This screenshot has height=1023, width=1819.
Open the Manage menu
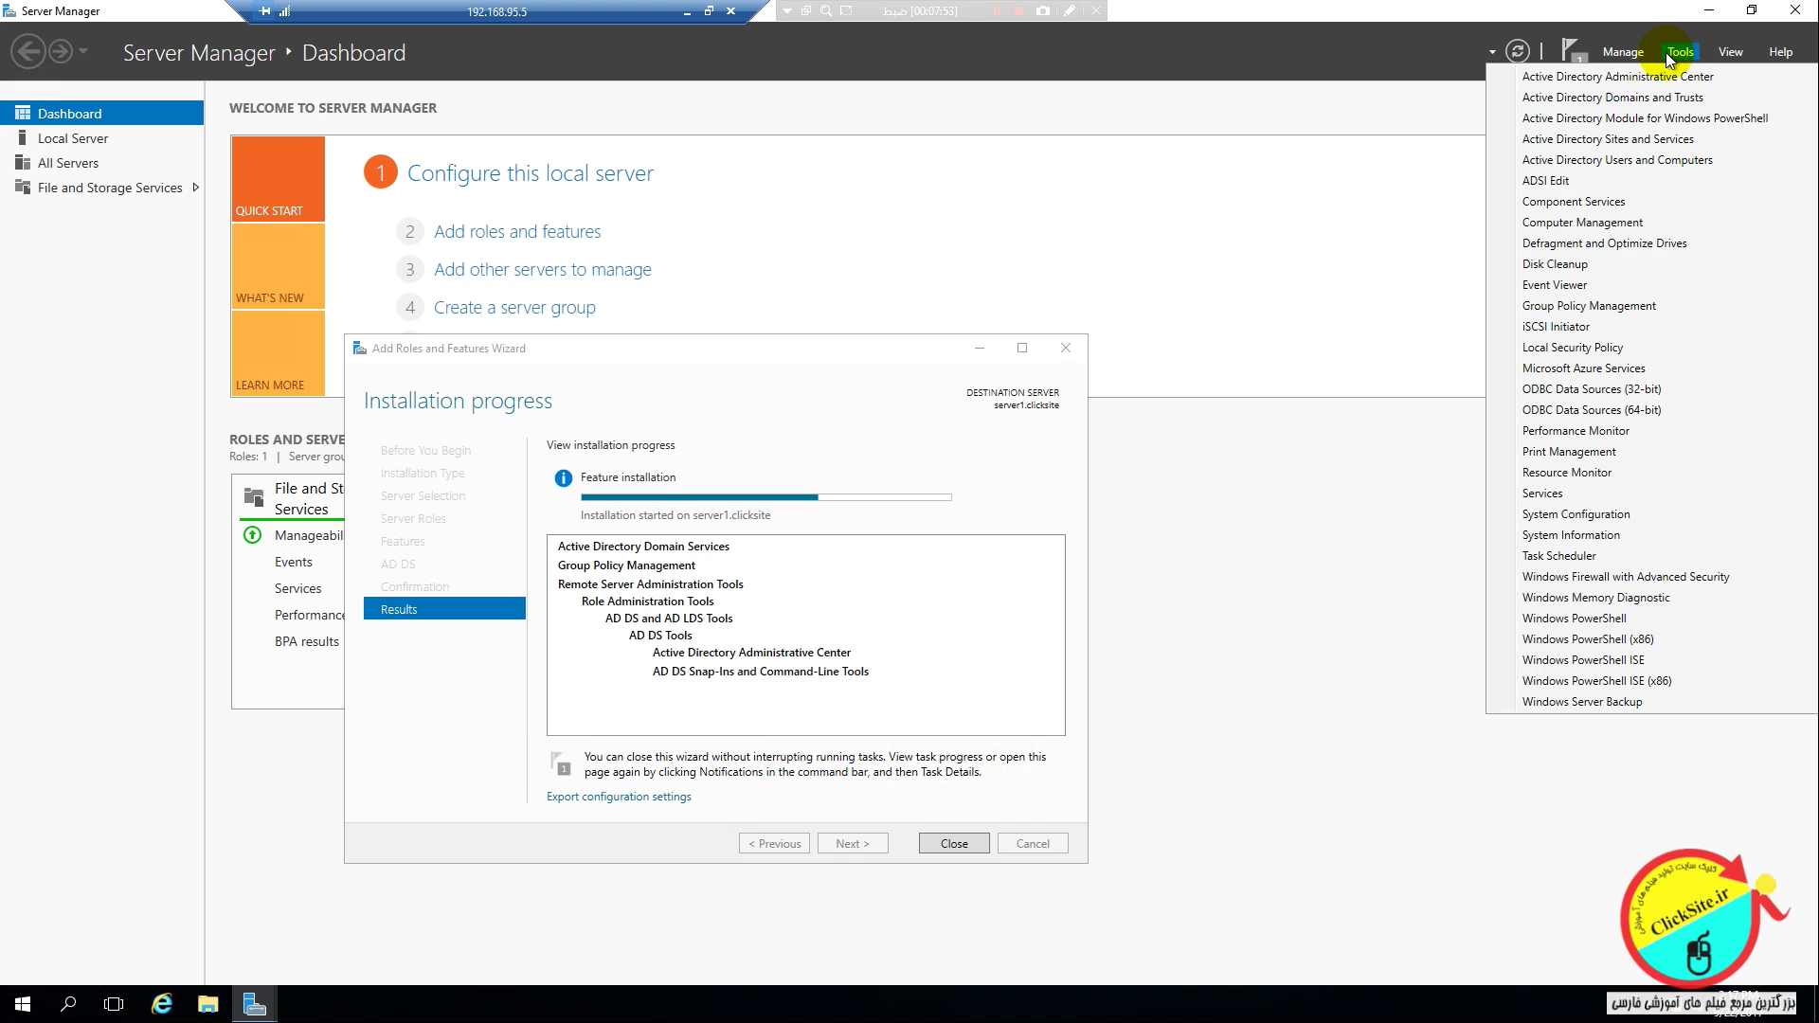1622,52
